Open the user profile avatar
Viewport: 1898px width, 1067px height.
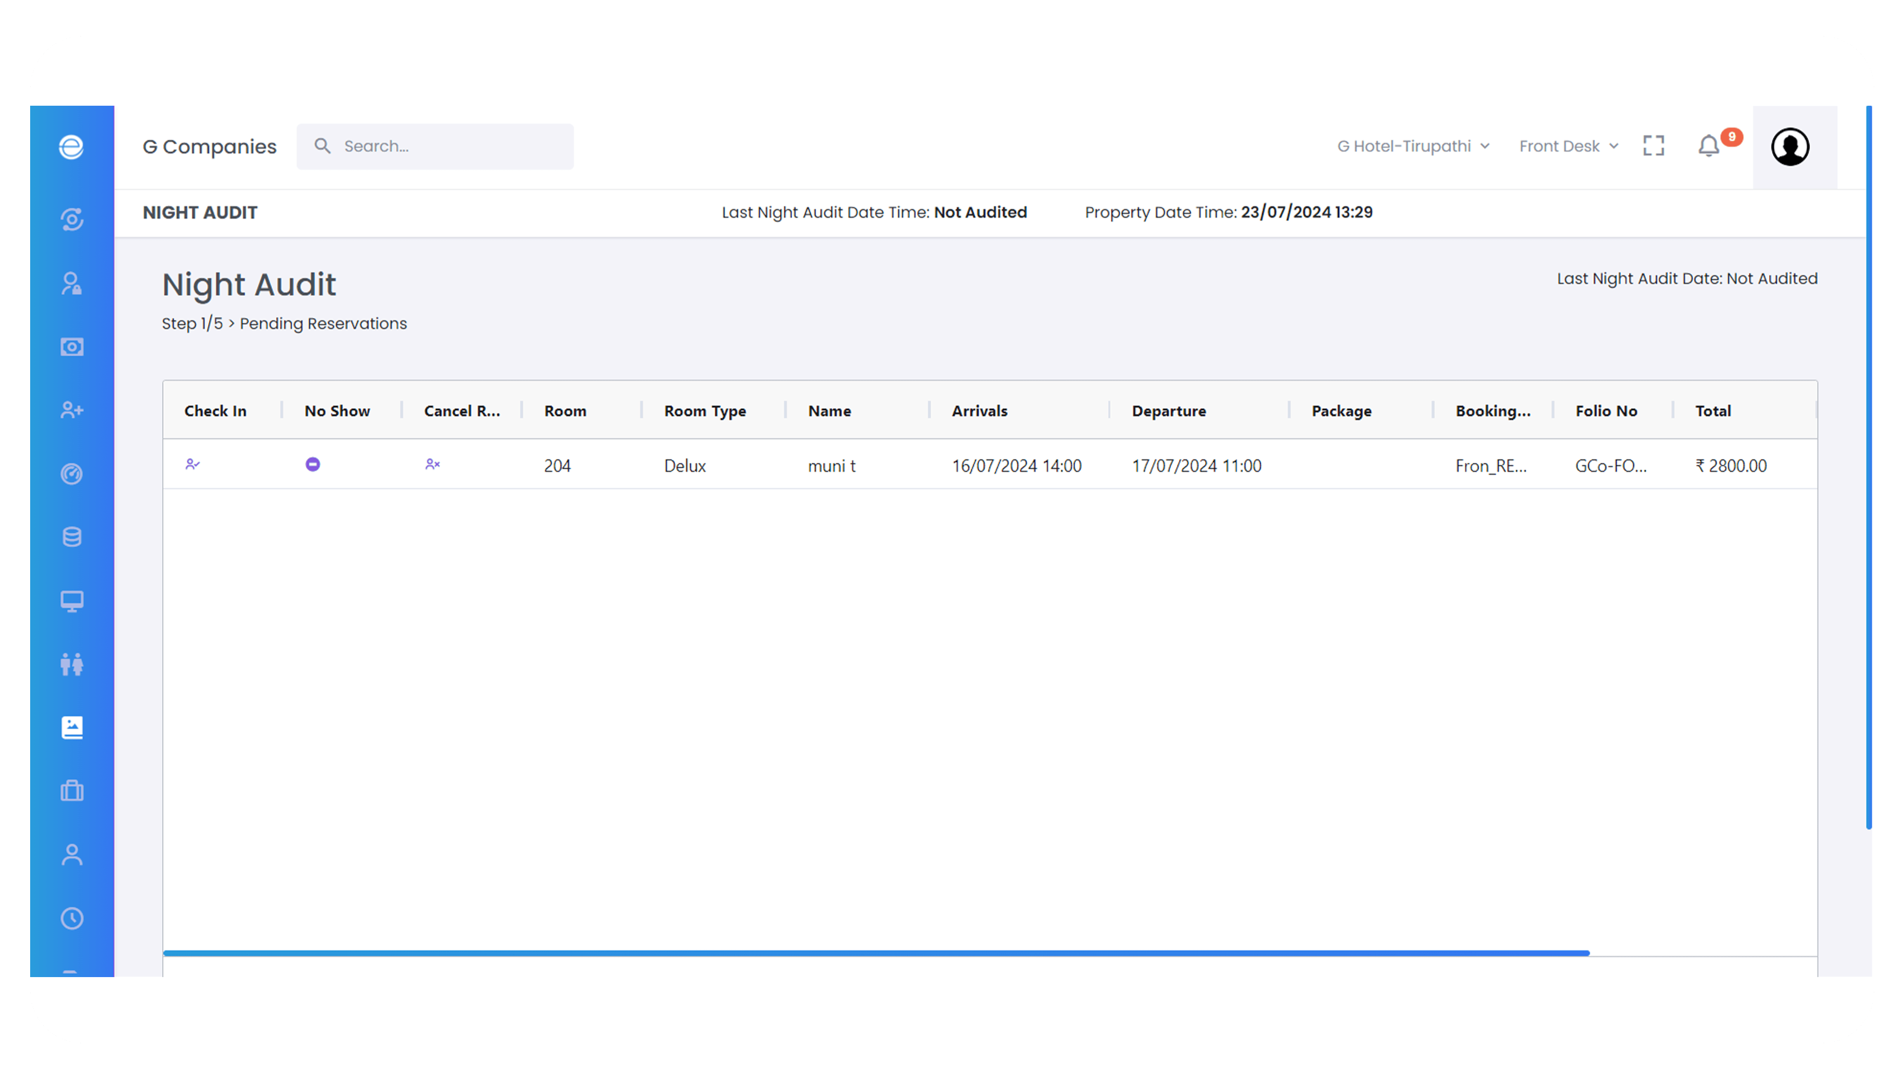(1790, 147)
